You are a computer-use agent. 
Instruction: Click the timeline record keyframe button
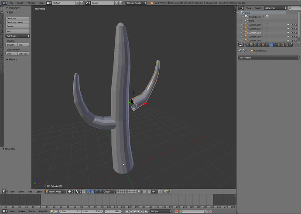pyautogui.click(x=176, y=211)
